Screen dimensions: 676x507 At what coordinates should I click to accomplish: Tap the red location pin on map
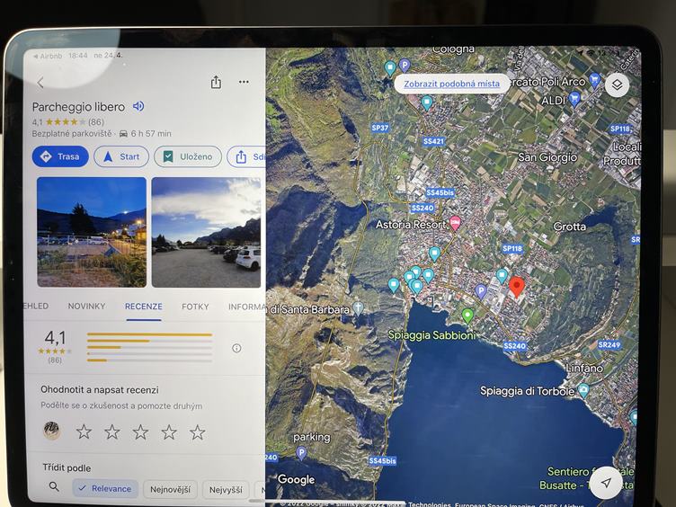[x=517, y=287]
